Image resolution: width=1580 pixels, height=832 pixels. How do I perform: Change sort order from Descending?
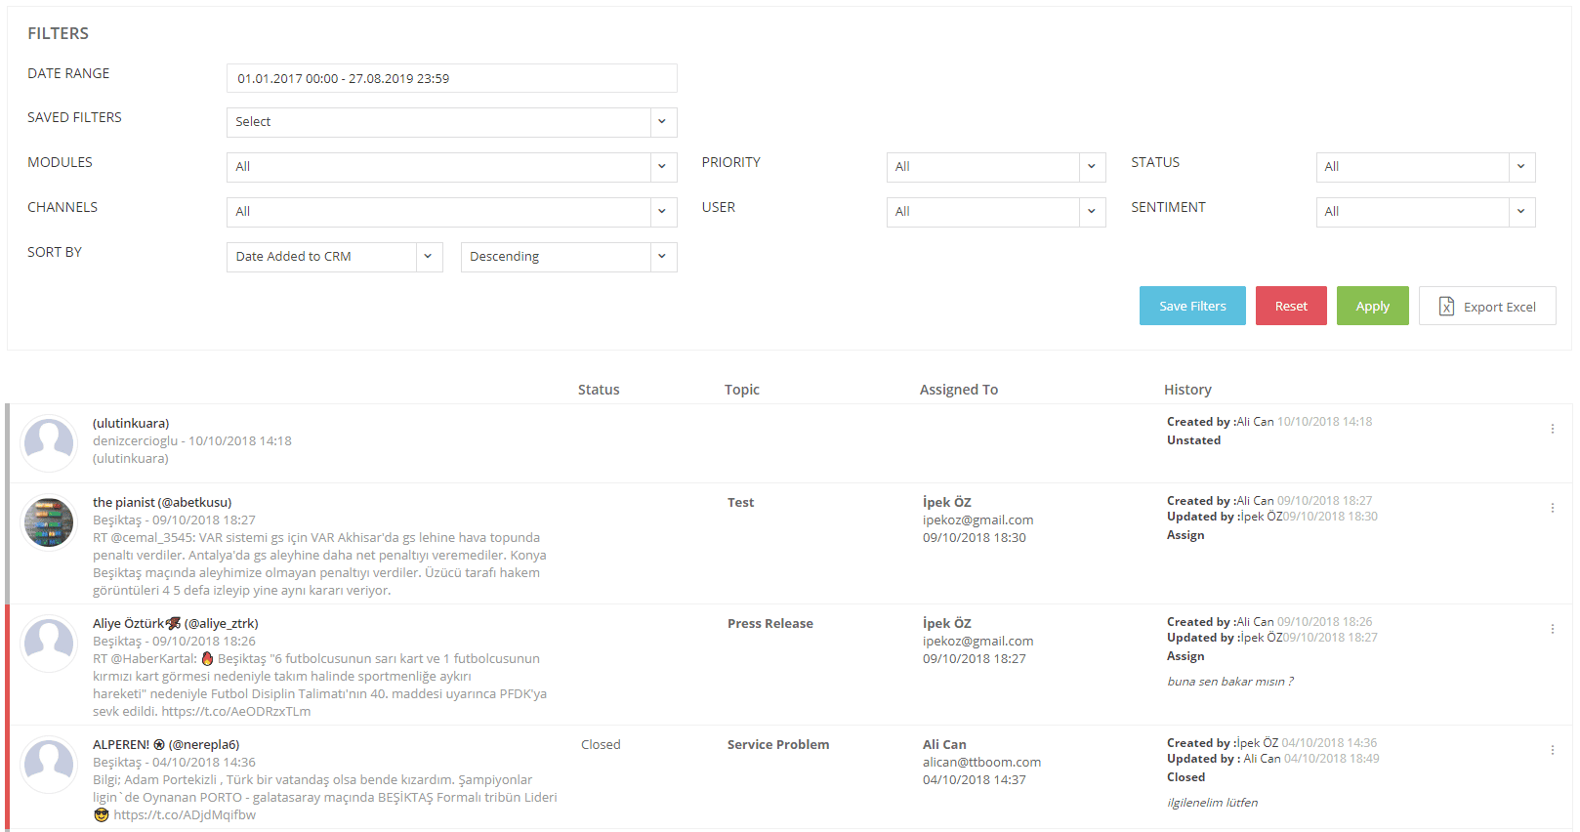coord(569,257)
